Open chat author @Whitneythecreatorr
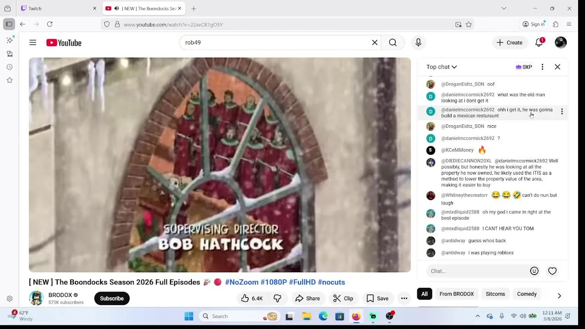 [464, 195]
